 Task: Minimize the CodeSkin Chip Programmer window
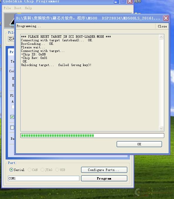[x=116, y=2]
